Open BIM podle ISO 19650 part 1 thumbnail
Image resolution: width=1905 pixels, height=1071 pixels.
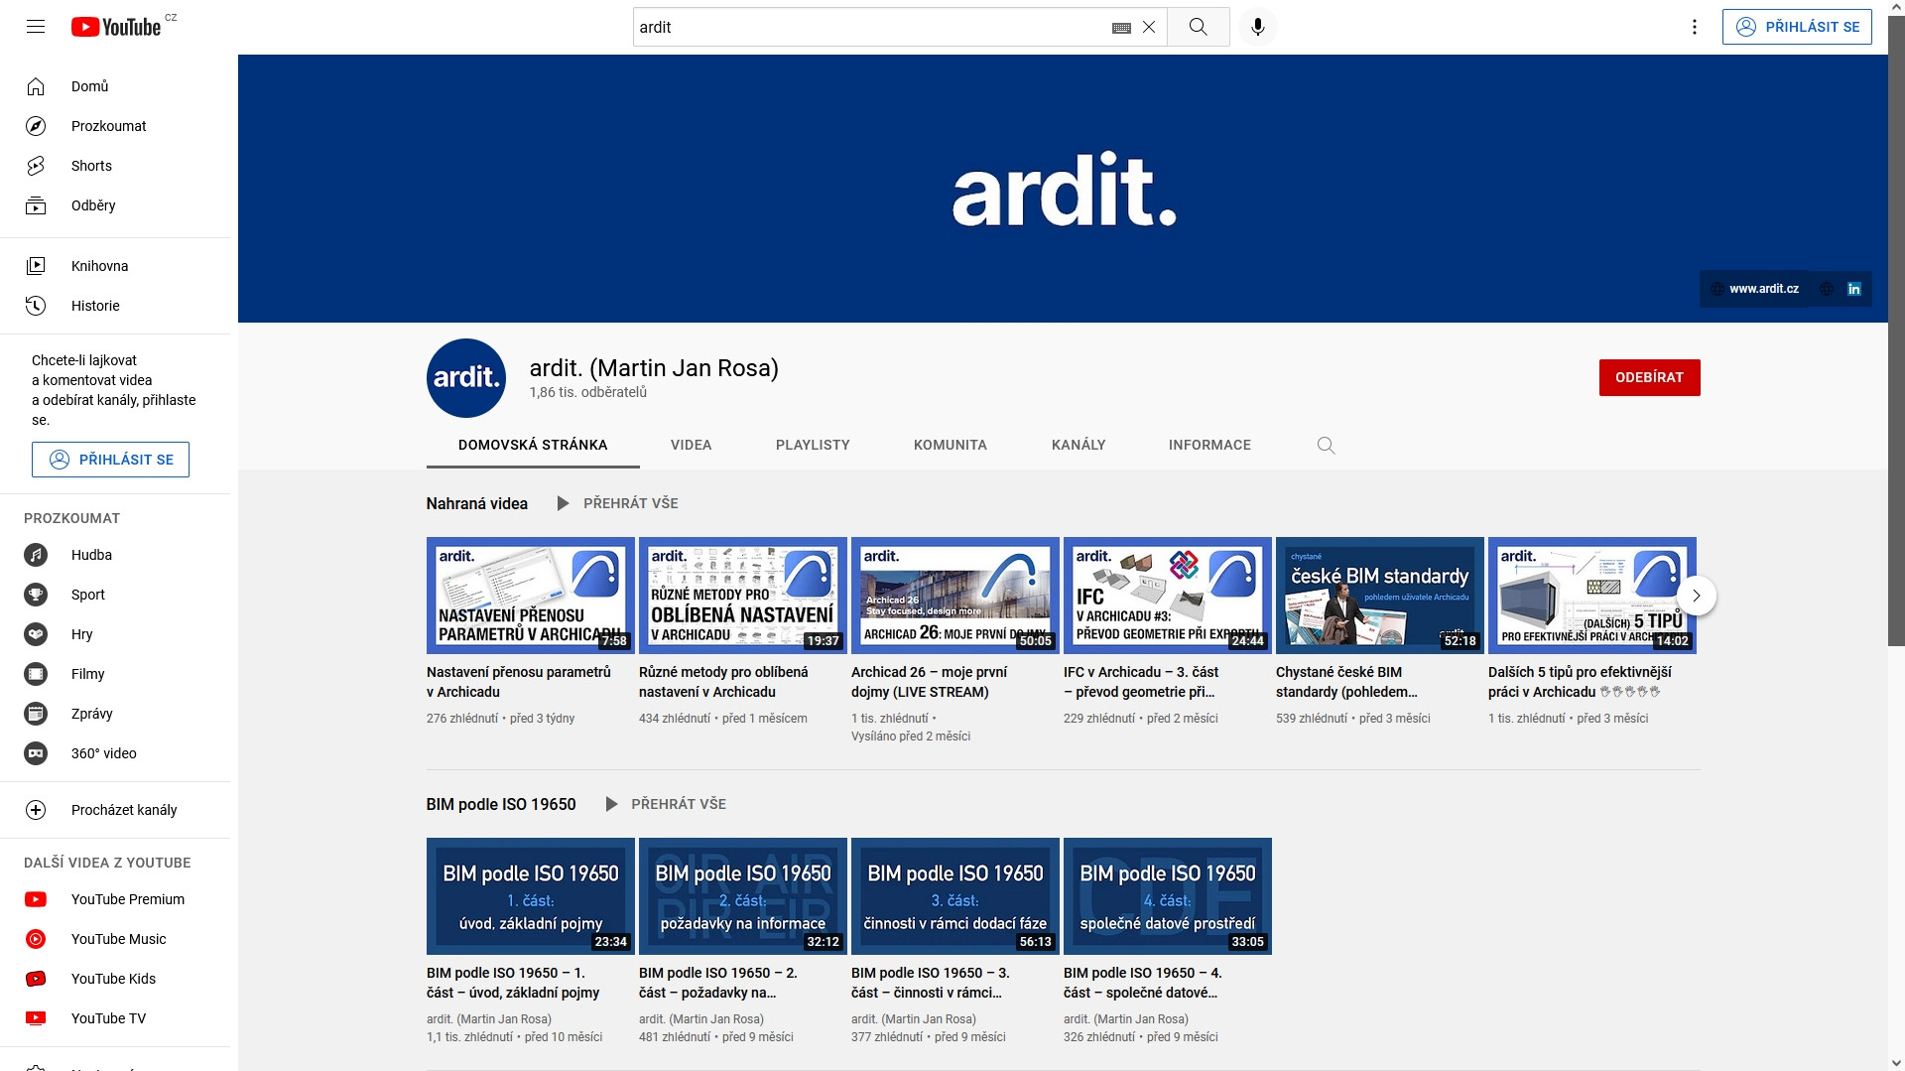(x=530, y=895)
